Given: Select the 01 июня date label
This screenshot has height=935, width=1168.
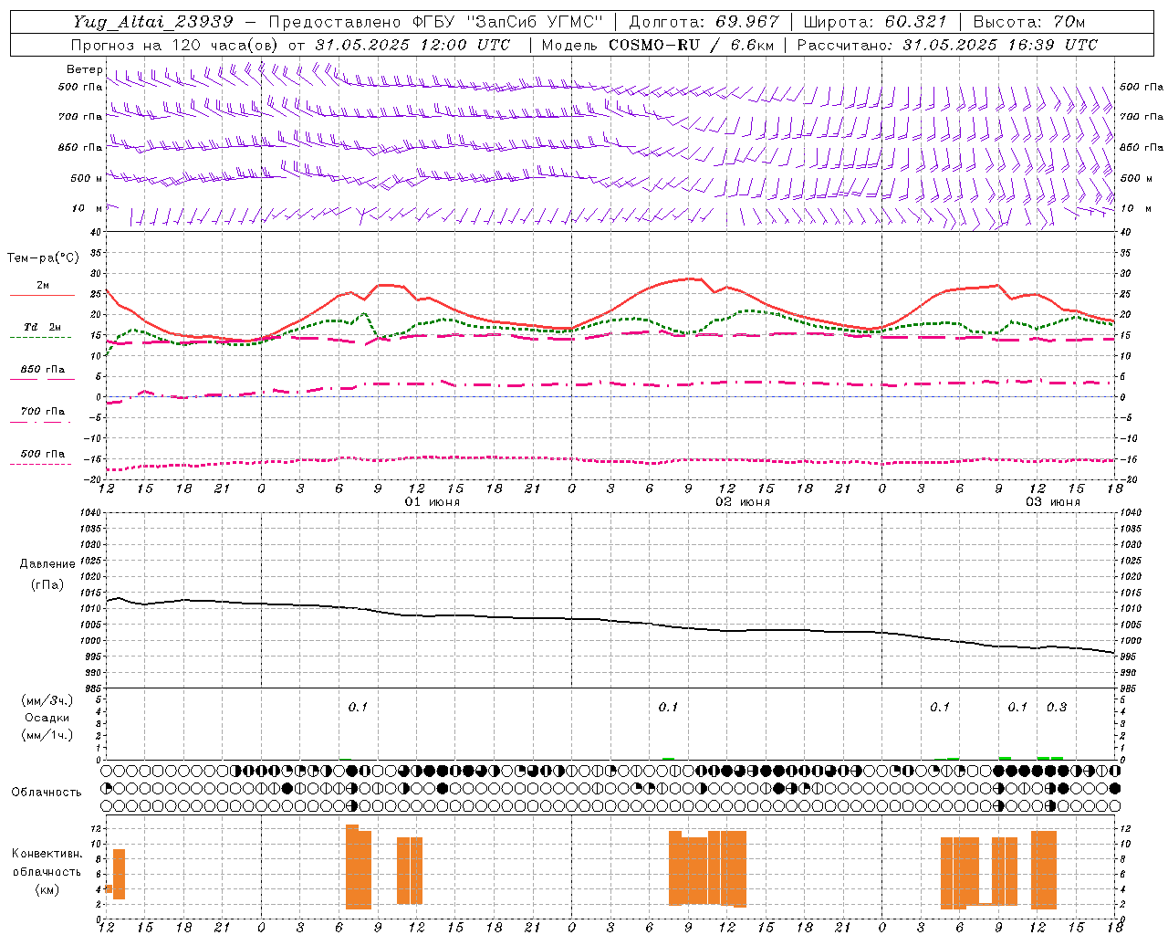Looking at the screenshot, I should (x=433, y=502).
